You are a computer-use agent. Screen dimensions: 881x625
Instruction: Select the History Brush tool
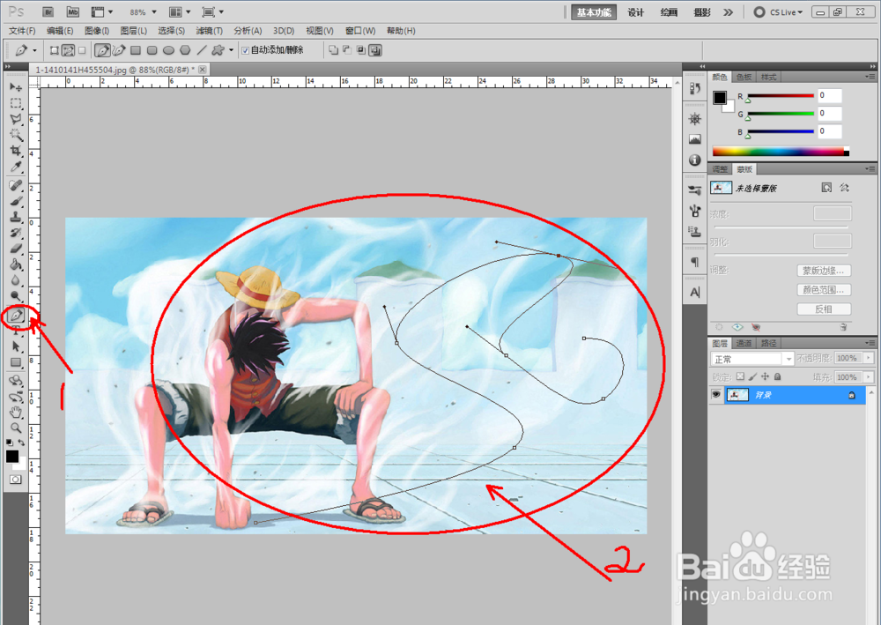(16, 233)
